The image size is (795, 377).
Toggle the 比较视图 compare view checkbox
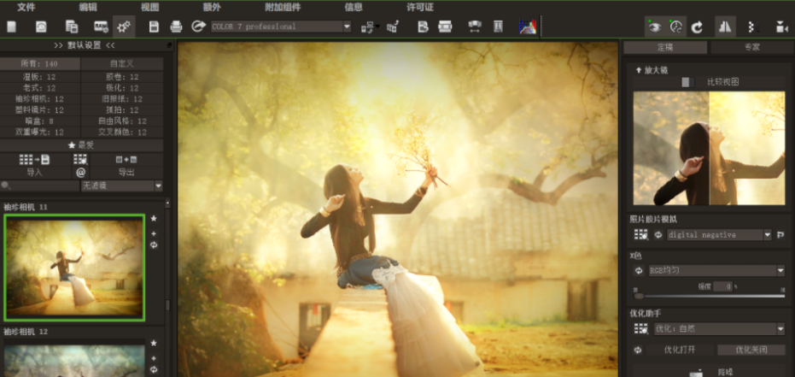tap(686, 82)
